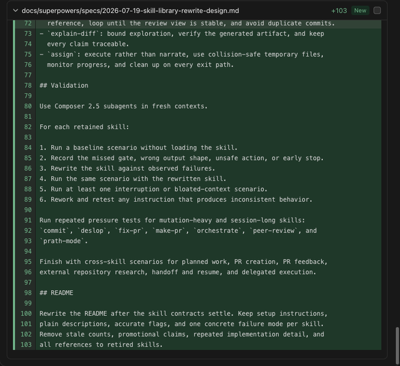Open the docs/superpowers/specs file path link
Screen dimensions: 400x366
pos(131,11)
